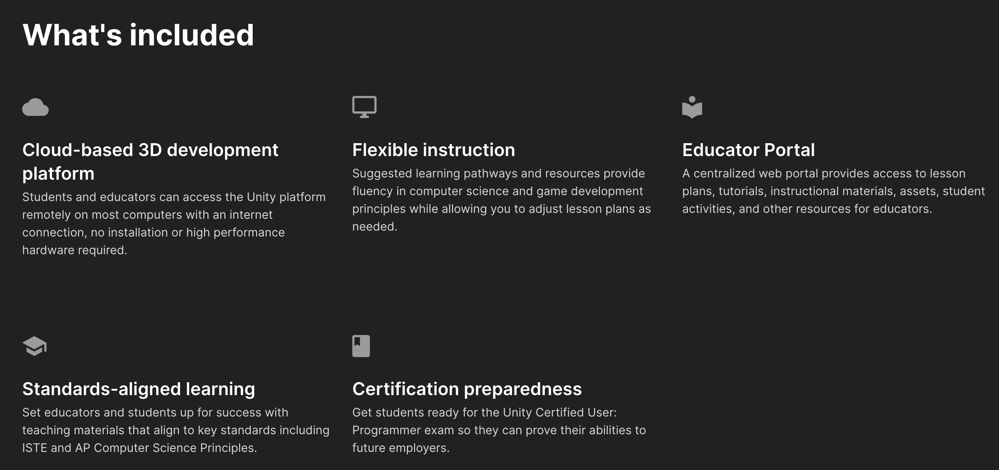Click the Educator Portal heading

(x=749, y=150)
